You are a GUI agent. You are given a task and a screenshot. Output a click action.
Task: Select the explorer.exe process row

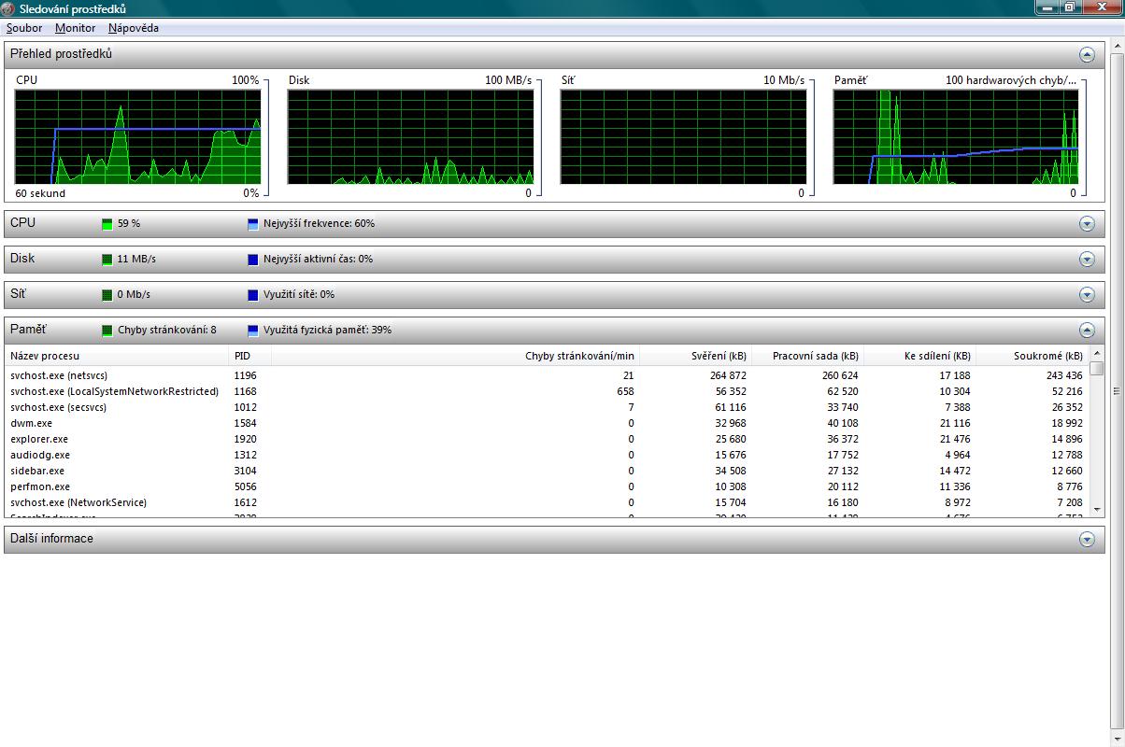[547, 439]
